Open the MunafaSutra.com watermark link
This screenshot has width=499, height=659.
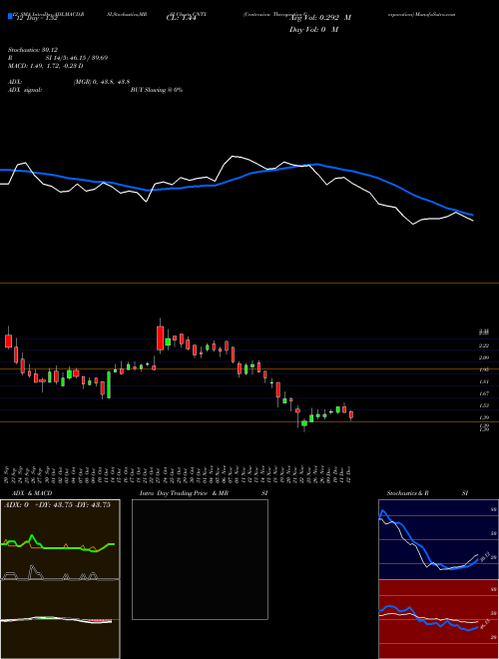(x=435, y=14)
